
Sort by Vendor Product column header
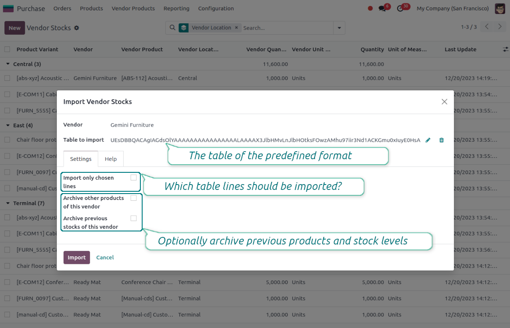[142, 50]
